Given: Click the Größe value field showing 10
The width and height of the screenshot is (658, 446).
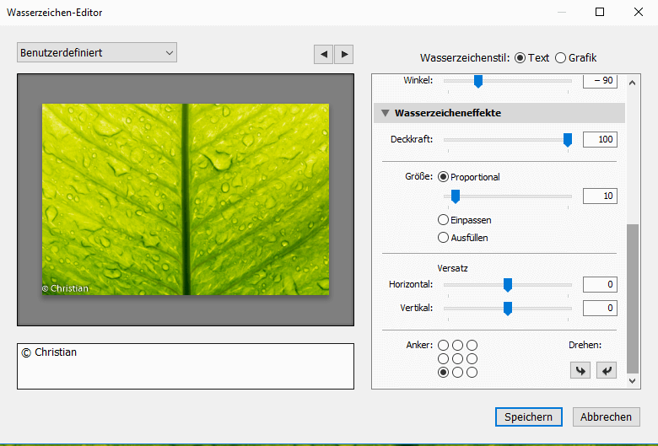Looking at the screenshot, I should [600, 196].
